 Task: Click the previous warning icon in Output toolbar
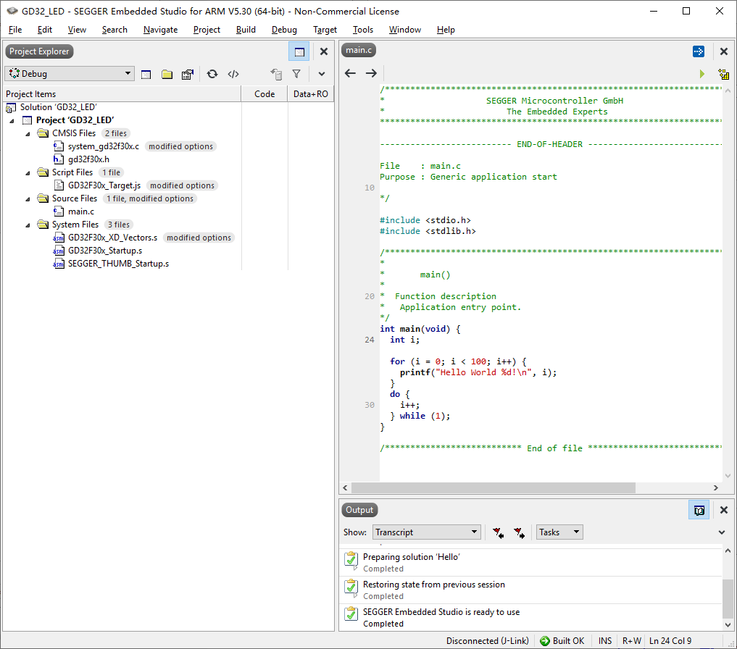tap(499, 532)
